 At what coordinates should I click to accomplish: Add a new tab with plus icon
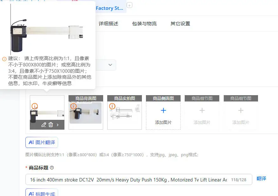point(129,5)
